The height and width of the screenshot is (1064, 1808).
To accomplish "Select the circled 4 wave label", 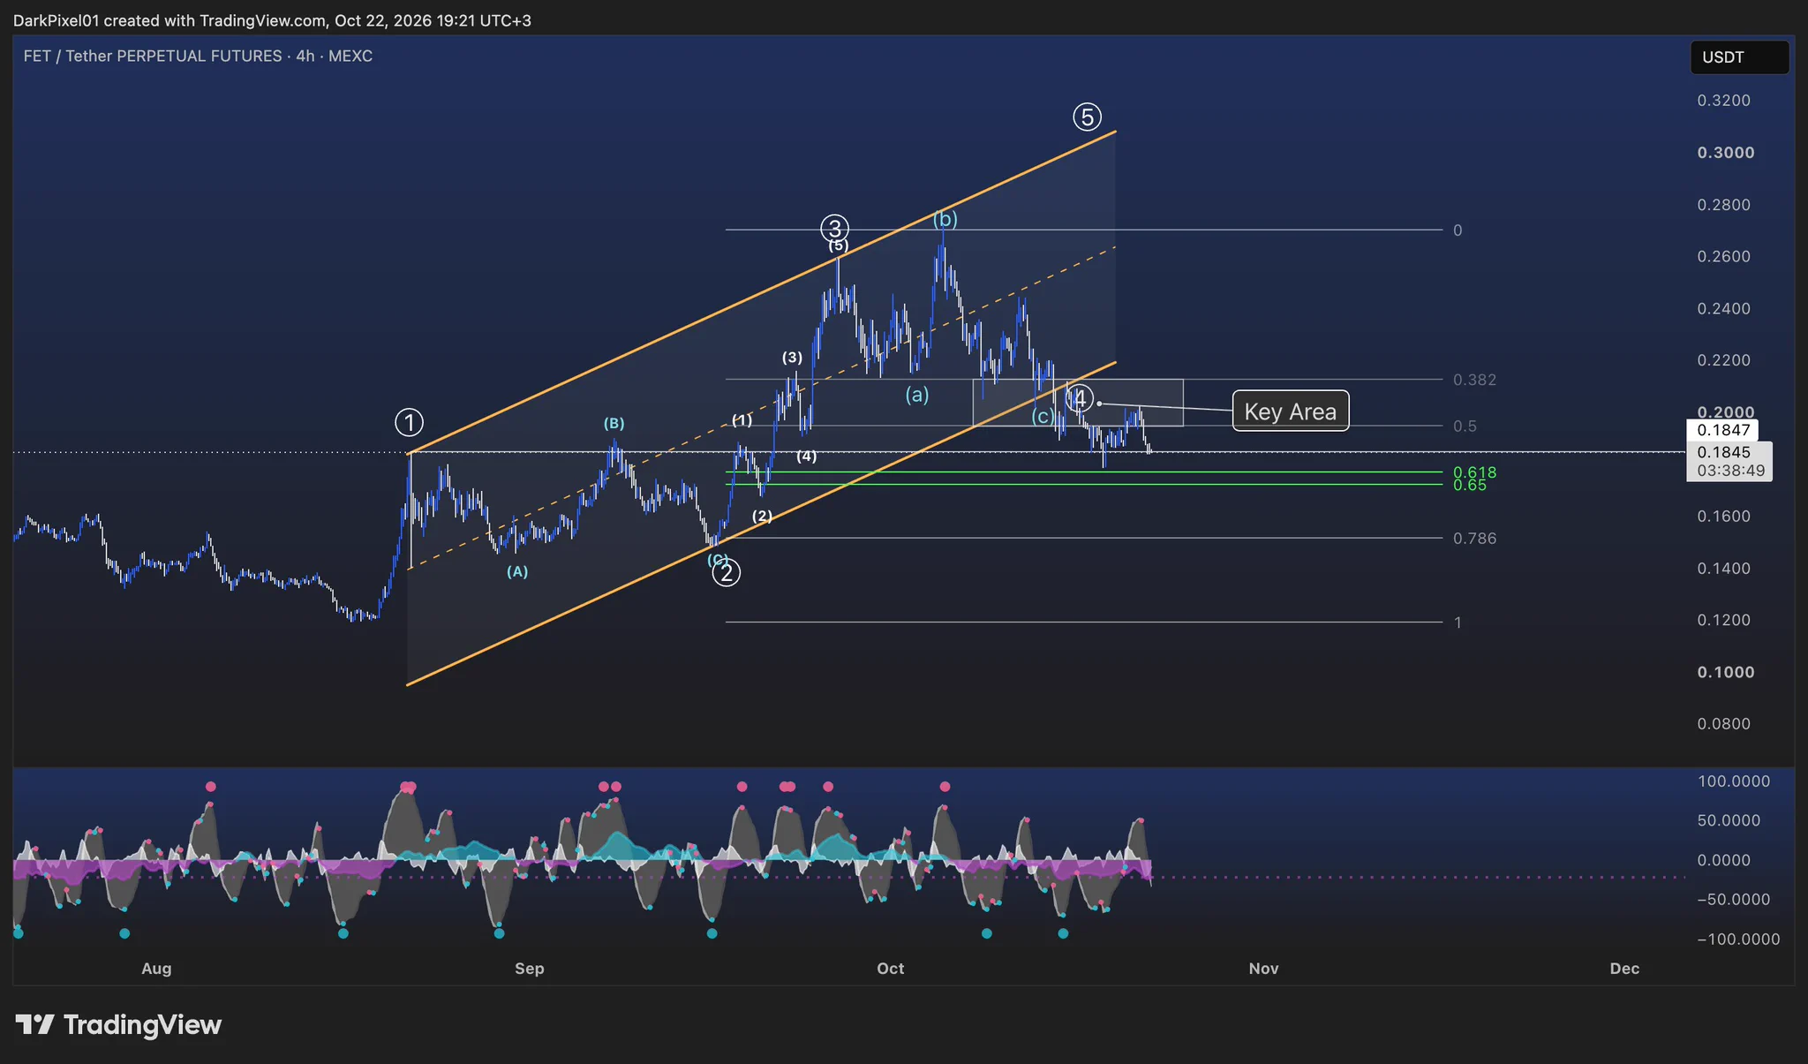I will tap(1080, 398).
